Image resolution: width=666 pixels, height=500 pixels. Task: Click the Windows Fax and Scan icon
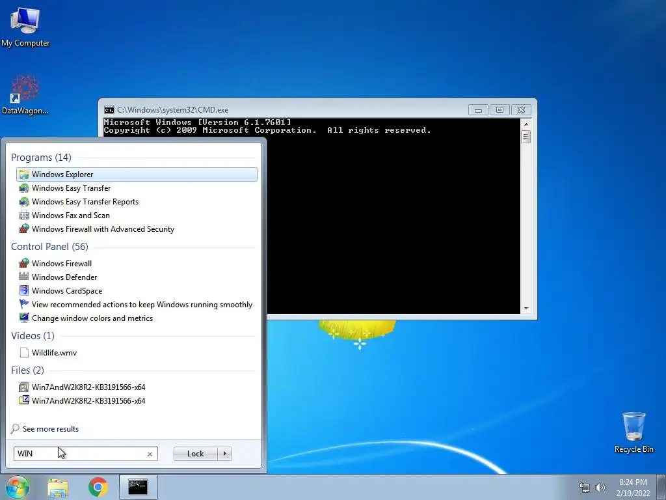pos(24,215)
